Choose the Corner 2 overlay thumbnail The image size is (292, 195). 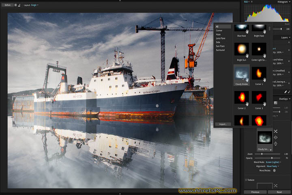(x=242, y=97)
